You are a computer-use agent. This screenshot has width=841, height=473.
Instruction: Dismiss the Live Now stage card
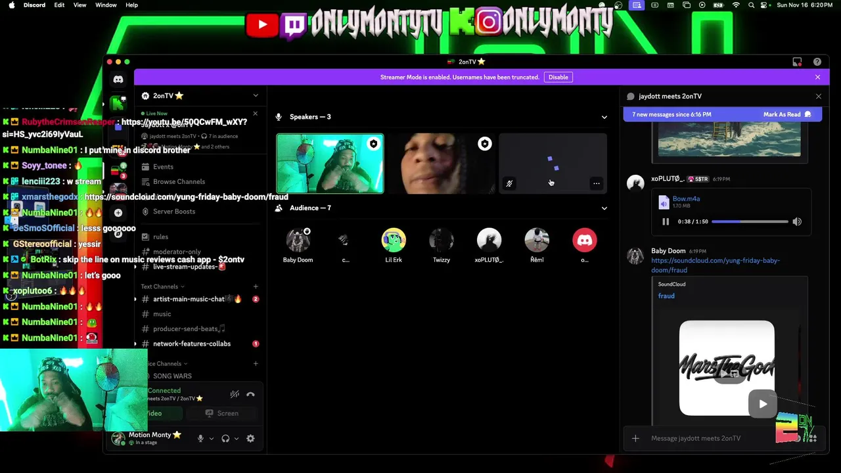(x=256, y=114)
